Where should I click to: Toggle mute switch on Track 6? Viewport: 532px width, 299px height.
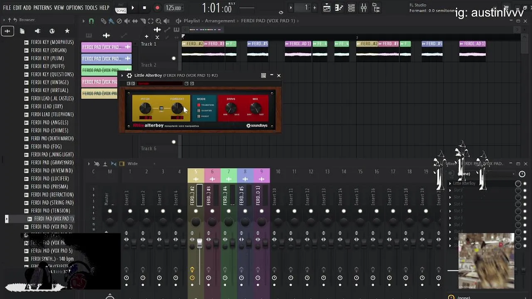coord(174,142)
